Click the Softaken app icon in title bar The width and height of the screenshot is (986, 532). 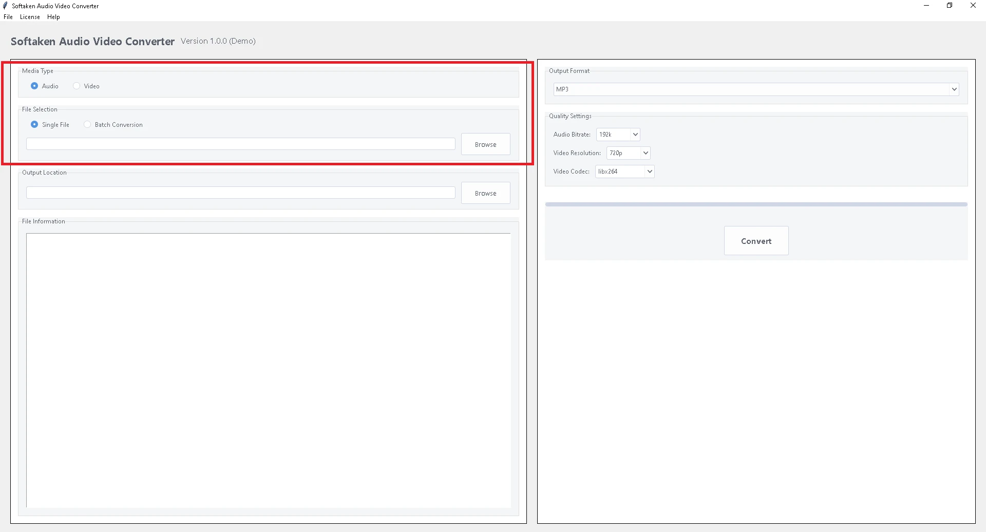[5, 6]
